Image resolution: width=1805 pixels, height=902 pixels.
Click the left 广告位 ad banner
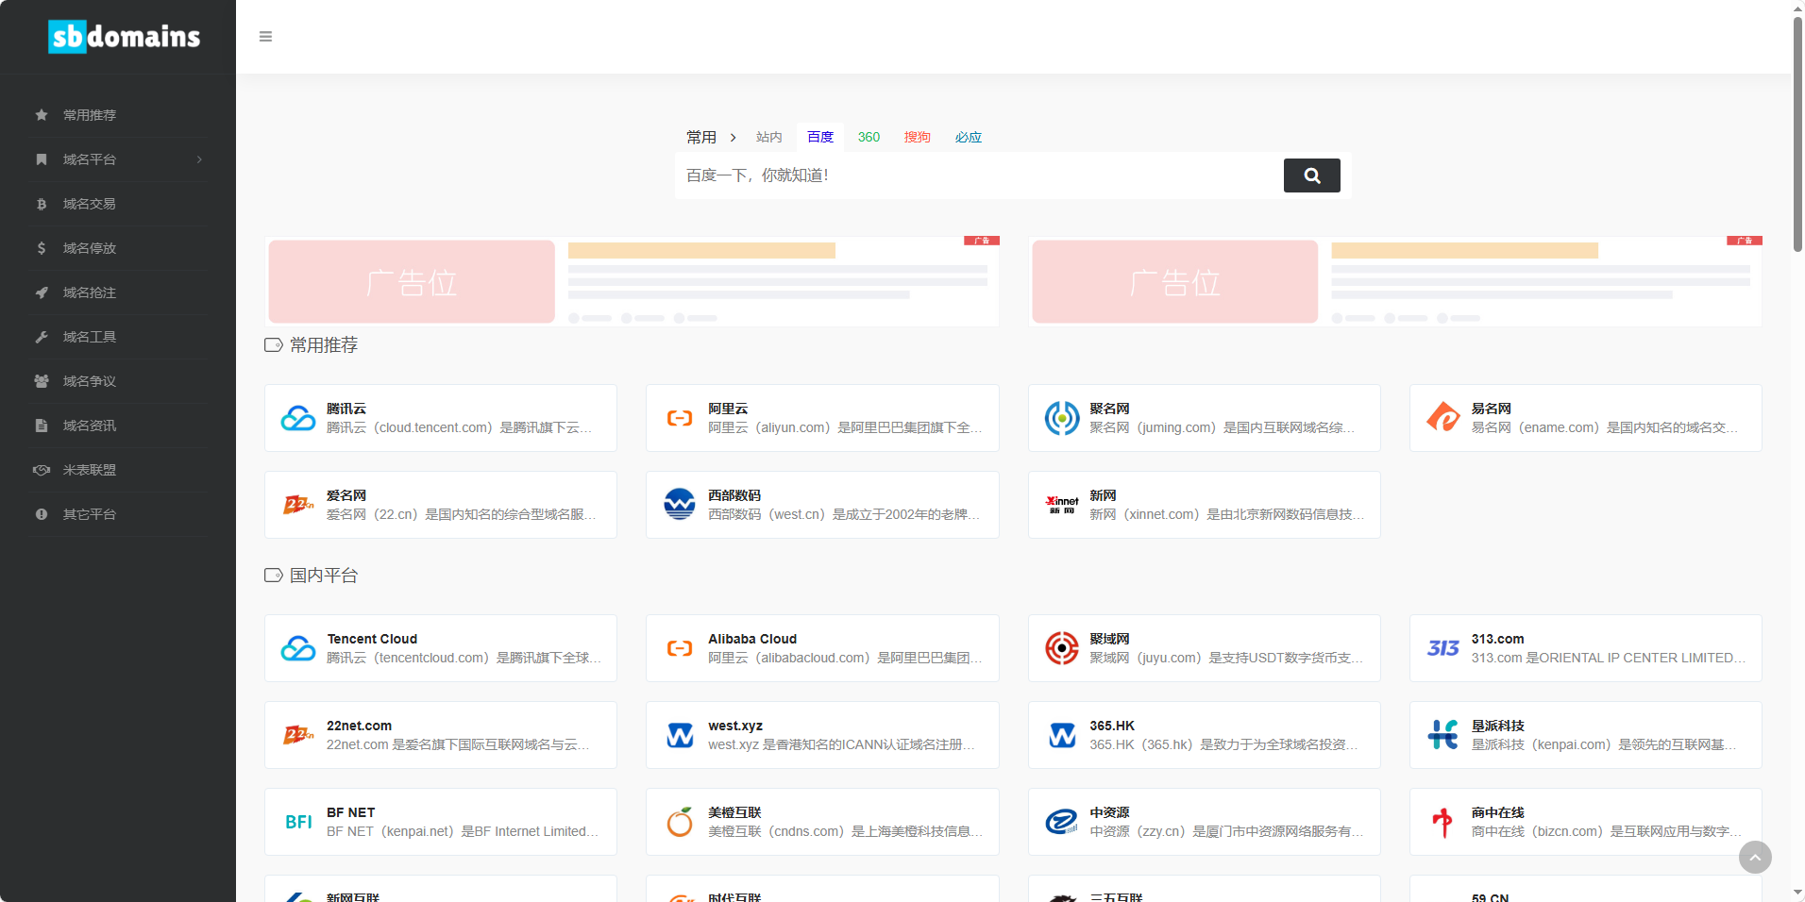[x=632, y=281]
